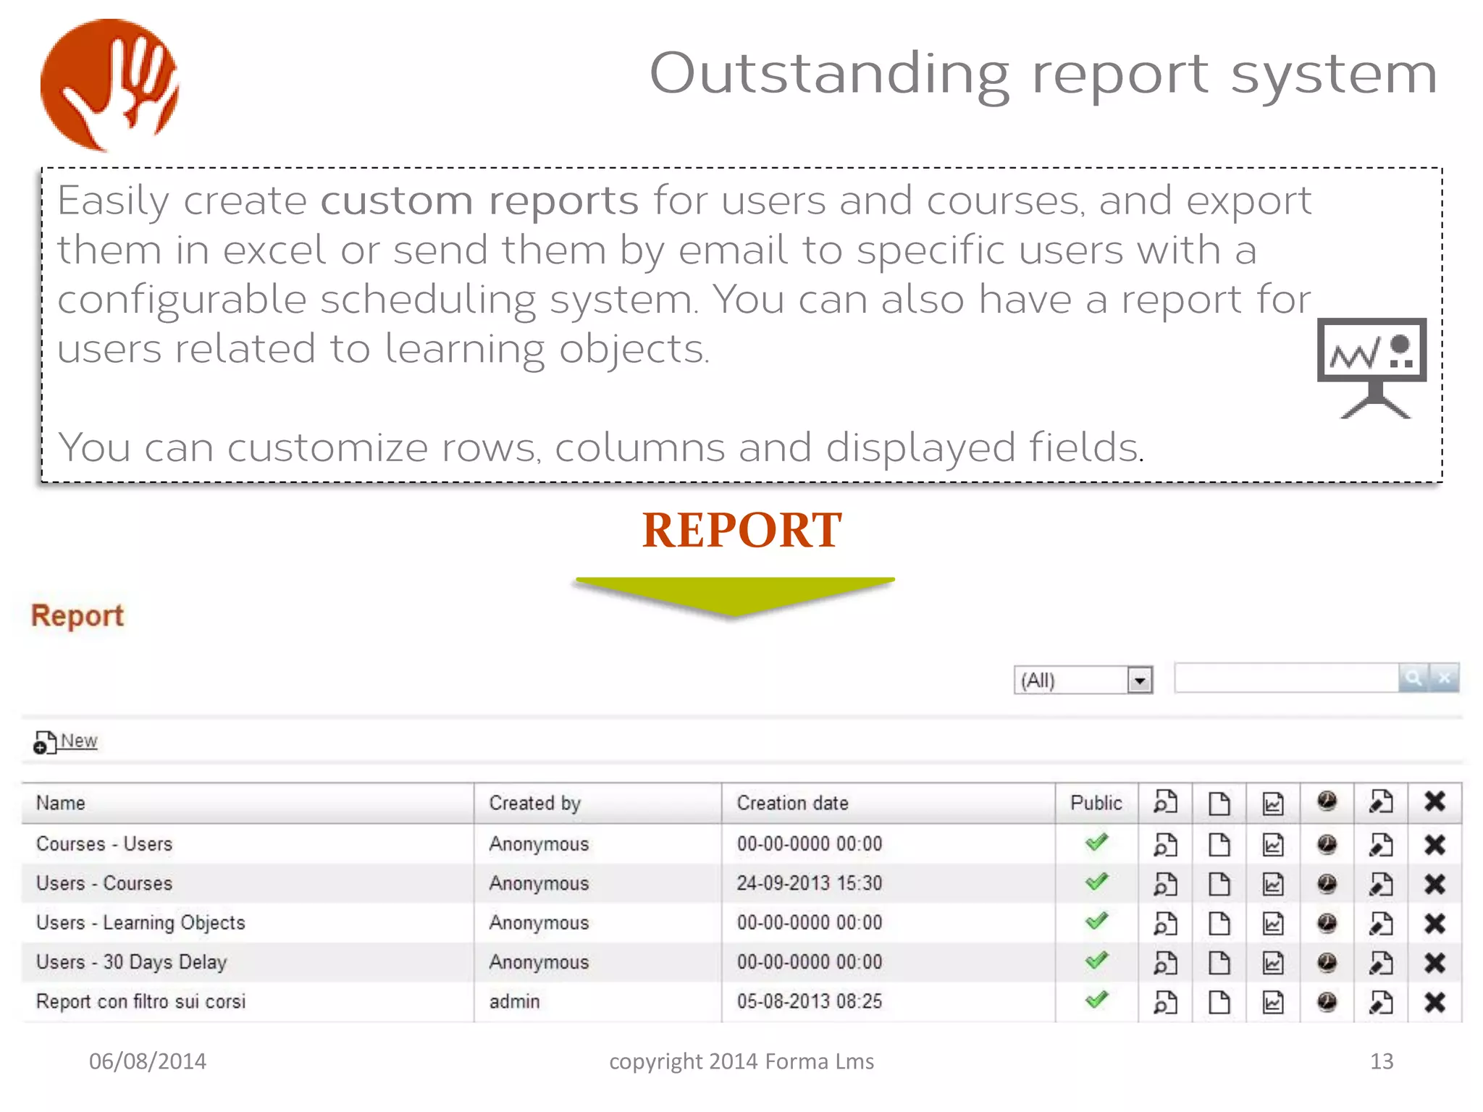Open the (All) filter dropdown

[1083, 680]
